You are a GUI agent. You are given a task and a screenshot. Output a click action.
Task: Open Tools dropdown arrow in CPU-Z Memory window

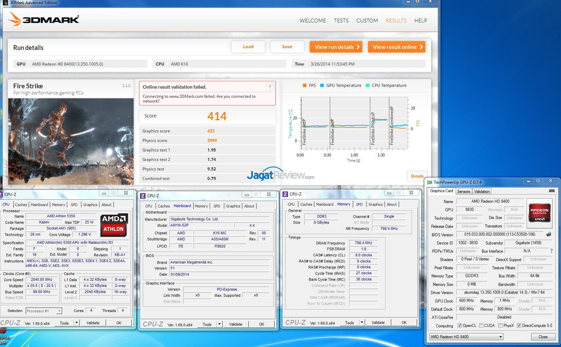pyautogui.click(x=362, y=323)
